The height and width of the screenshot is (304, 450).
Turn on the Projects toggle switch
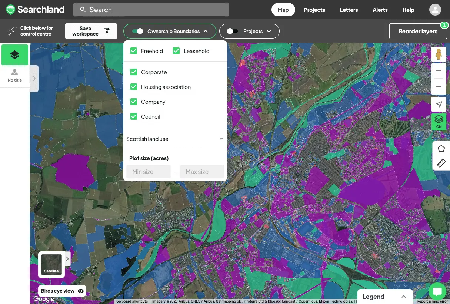click(232, 31)
